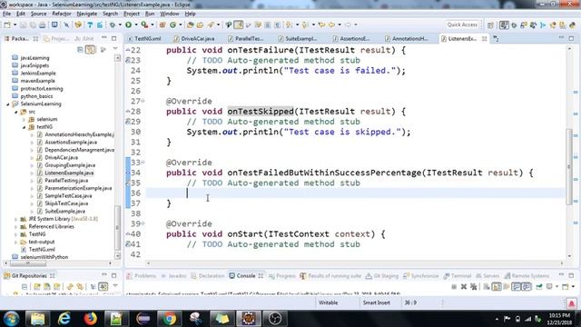Collapse the SeleniumLearning project tree
This screenshot has width=581, height=327.
[8, 104]
